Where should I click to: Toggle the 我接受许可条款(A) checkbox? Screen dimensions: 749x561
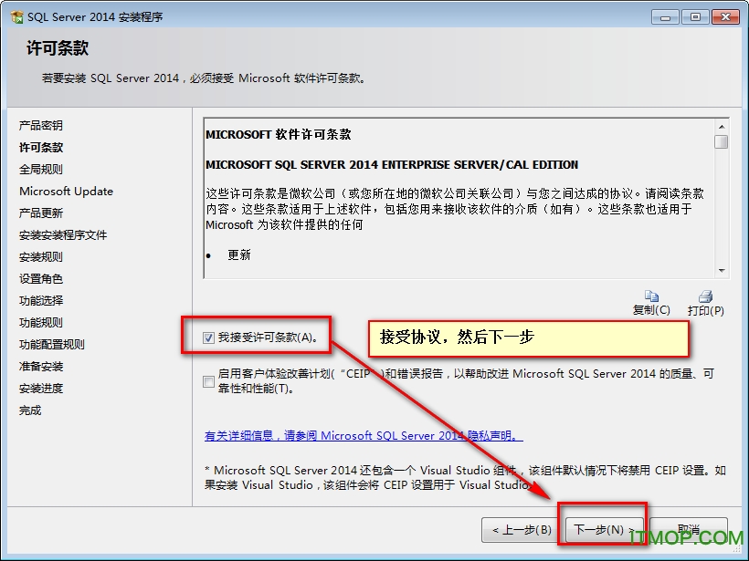(x=208, y=338)
